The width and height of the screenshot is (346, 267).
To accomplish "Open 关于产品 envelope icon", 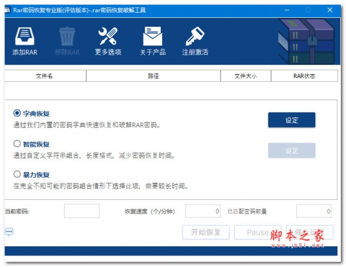I will click(152, 36).
